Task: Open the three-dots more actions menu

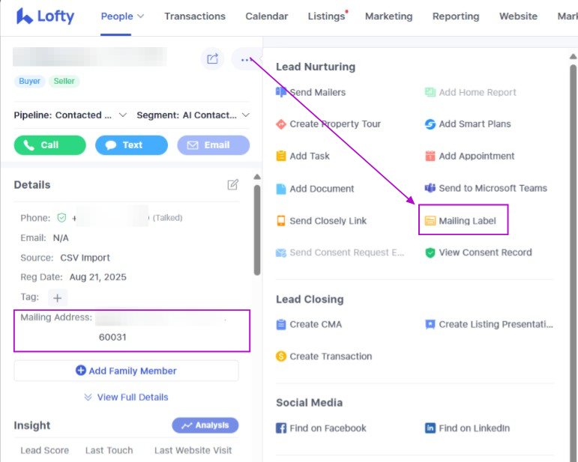Action: [x=244, y=59]
